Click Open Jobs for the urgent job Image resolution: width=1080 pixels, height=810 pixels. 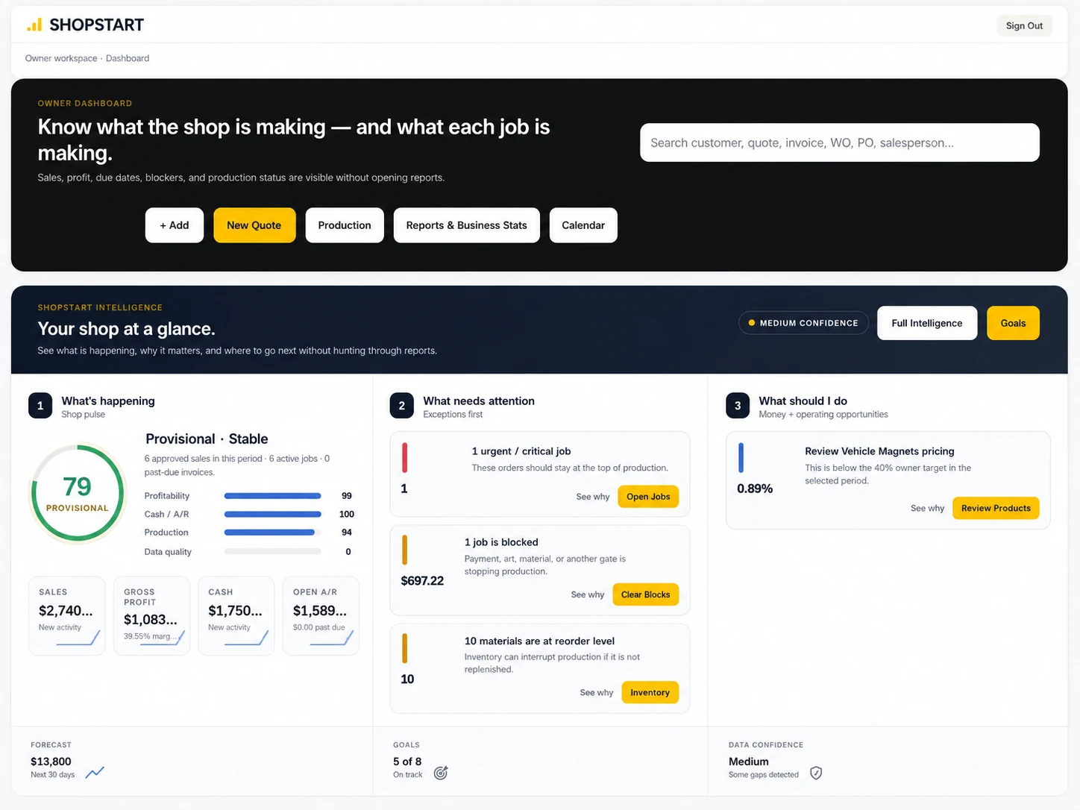point(648,497)
